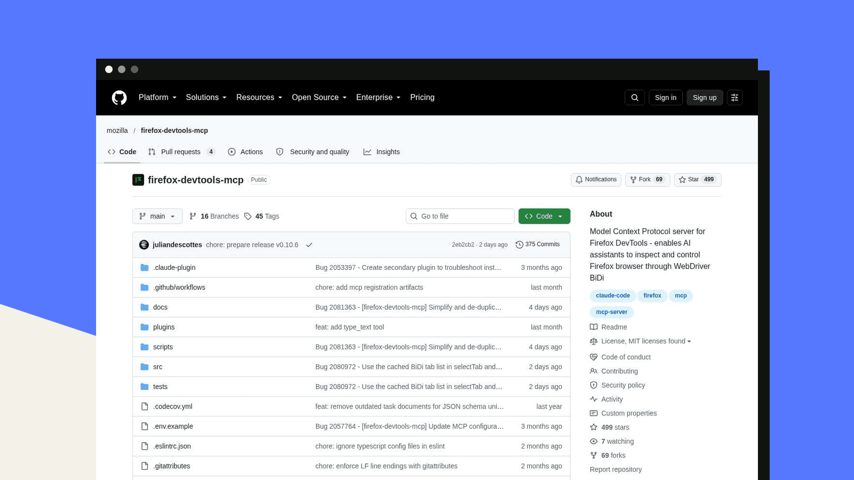Click the .codecov.yml file icon

(145, 406)
